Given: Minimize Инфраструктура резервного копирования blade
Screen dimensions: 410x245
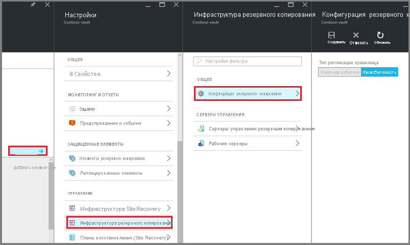Looking at the screenshot, I should (277, 6).
